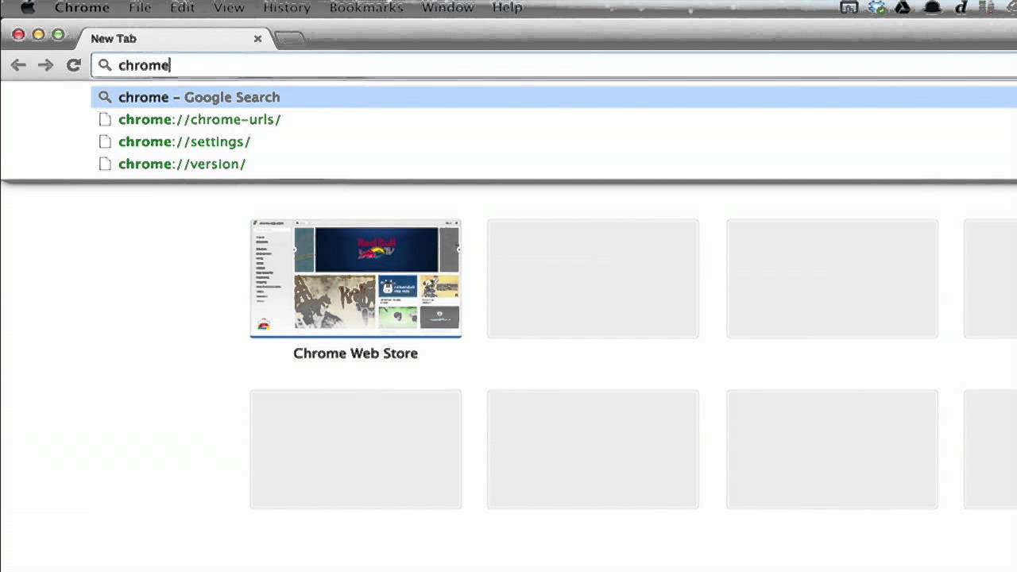1017x572 pixels.
Task: Open the Chrome application menu
Action: coord(82,7)
